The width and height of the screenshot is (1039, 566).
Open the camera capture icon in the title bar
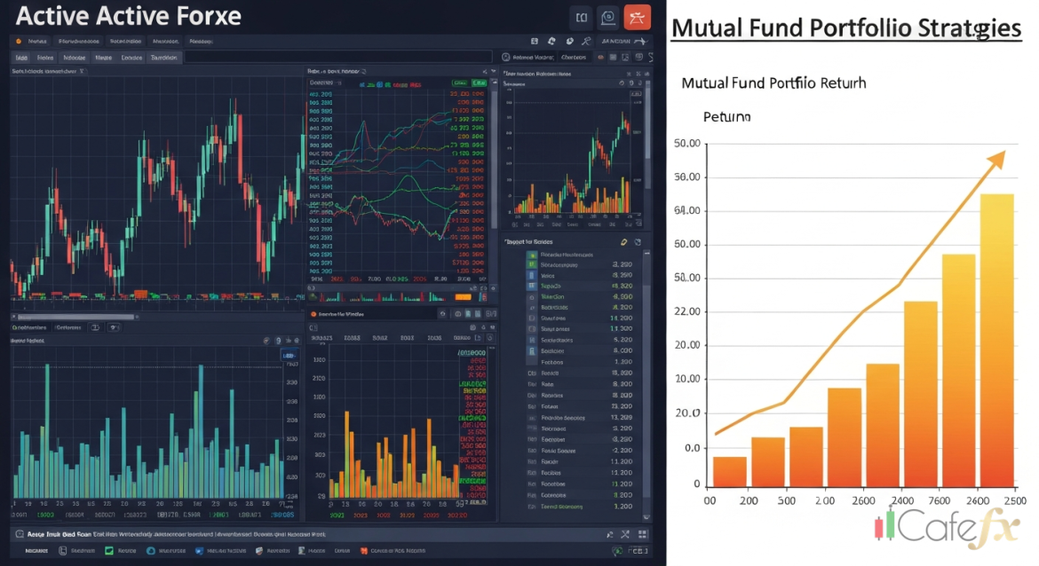(608, 17)
